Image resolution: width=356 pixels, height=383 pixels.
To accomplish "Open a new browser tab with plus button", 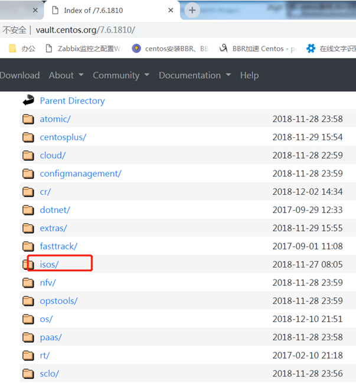I will pos(192,10).
